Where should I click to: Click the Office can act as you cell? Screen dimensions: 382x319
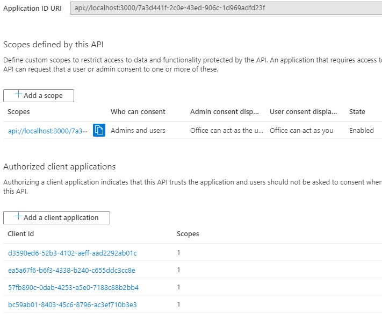(x=301, y=130)
